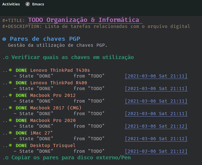Viewport: 202px width, 165px height.
Task: Toggle DONE keyword on Lenovo ThinkPad T430s
Action: pyautogui.click(x=21, y=70)
